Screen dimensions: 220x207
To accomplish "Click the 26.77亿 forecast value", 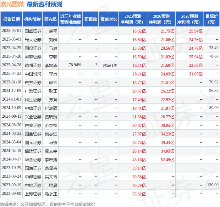I will (x=168, y=117).
